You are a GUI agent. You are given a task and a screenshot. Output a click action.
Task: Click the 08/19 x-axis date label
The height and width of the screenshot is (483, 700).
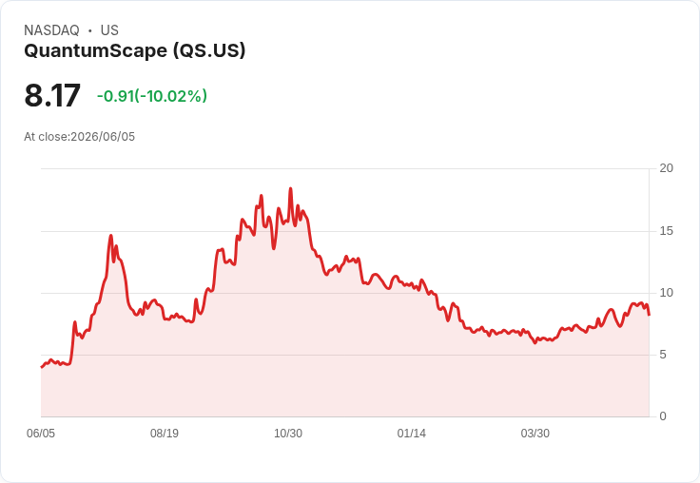pyautogui.click(x=165, y=433)
